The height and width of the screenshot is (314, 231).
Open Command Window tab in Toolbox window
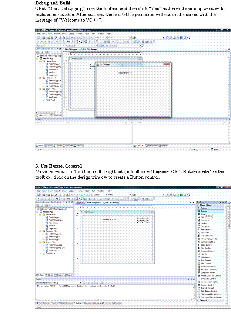click(x=92, y=303)
